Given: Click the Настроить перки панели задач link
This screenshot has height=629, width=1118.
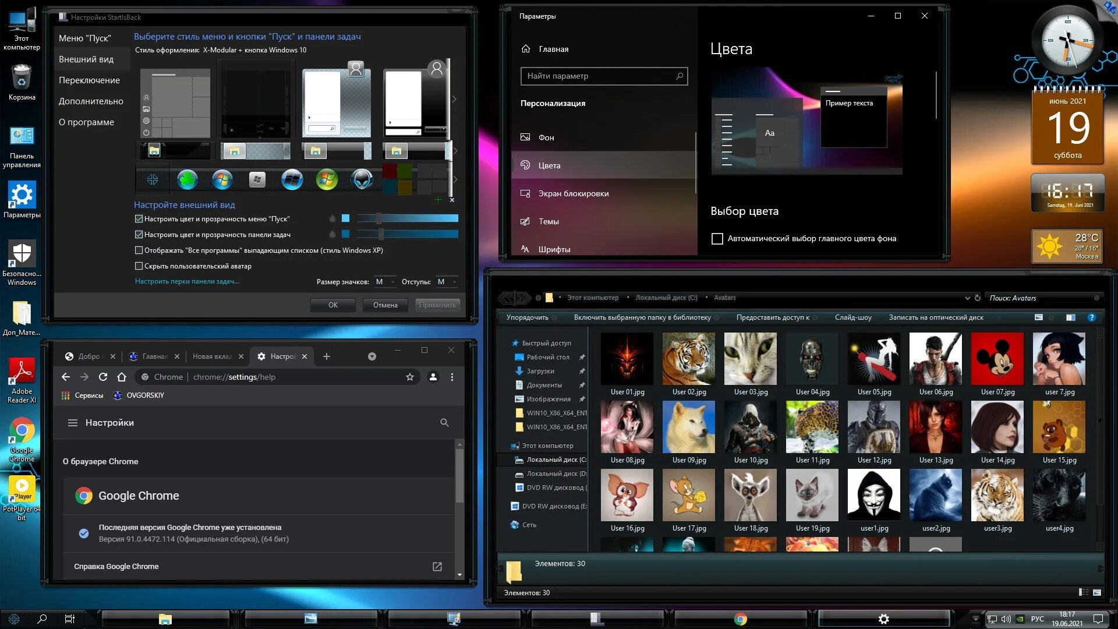Looking at the screenshot, I should pos(186,280).
